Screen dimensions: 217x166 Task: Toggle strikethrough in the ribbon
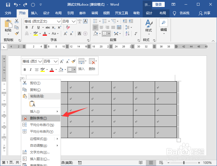click(x=48, y=27)
